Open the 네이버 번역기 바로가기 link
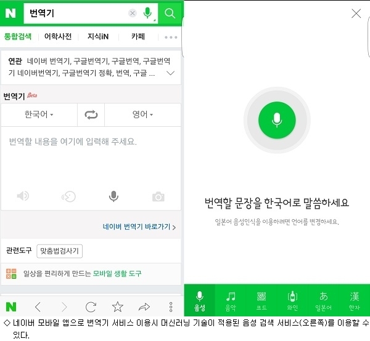The height and width of the screenshot is (341, 370). click(x=139, y=227)
